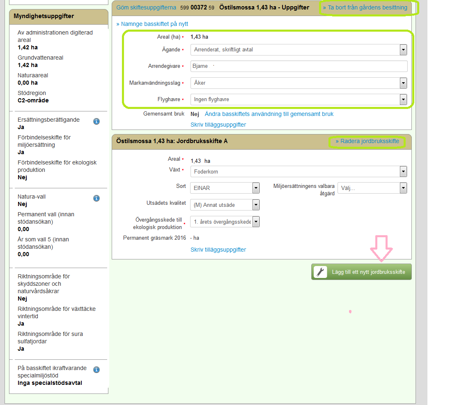Click Permanent gräsmark 2016 label

(x=154, y=238)
